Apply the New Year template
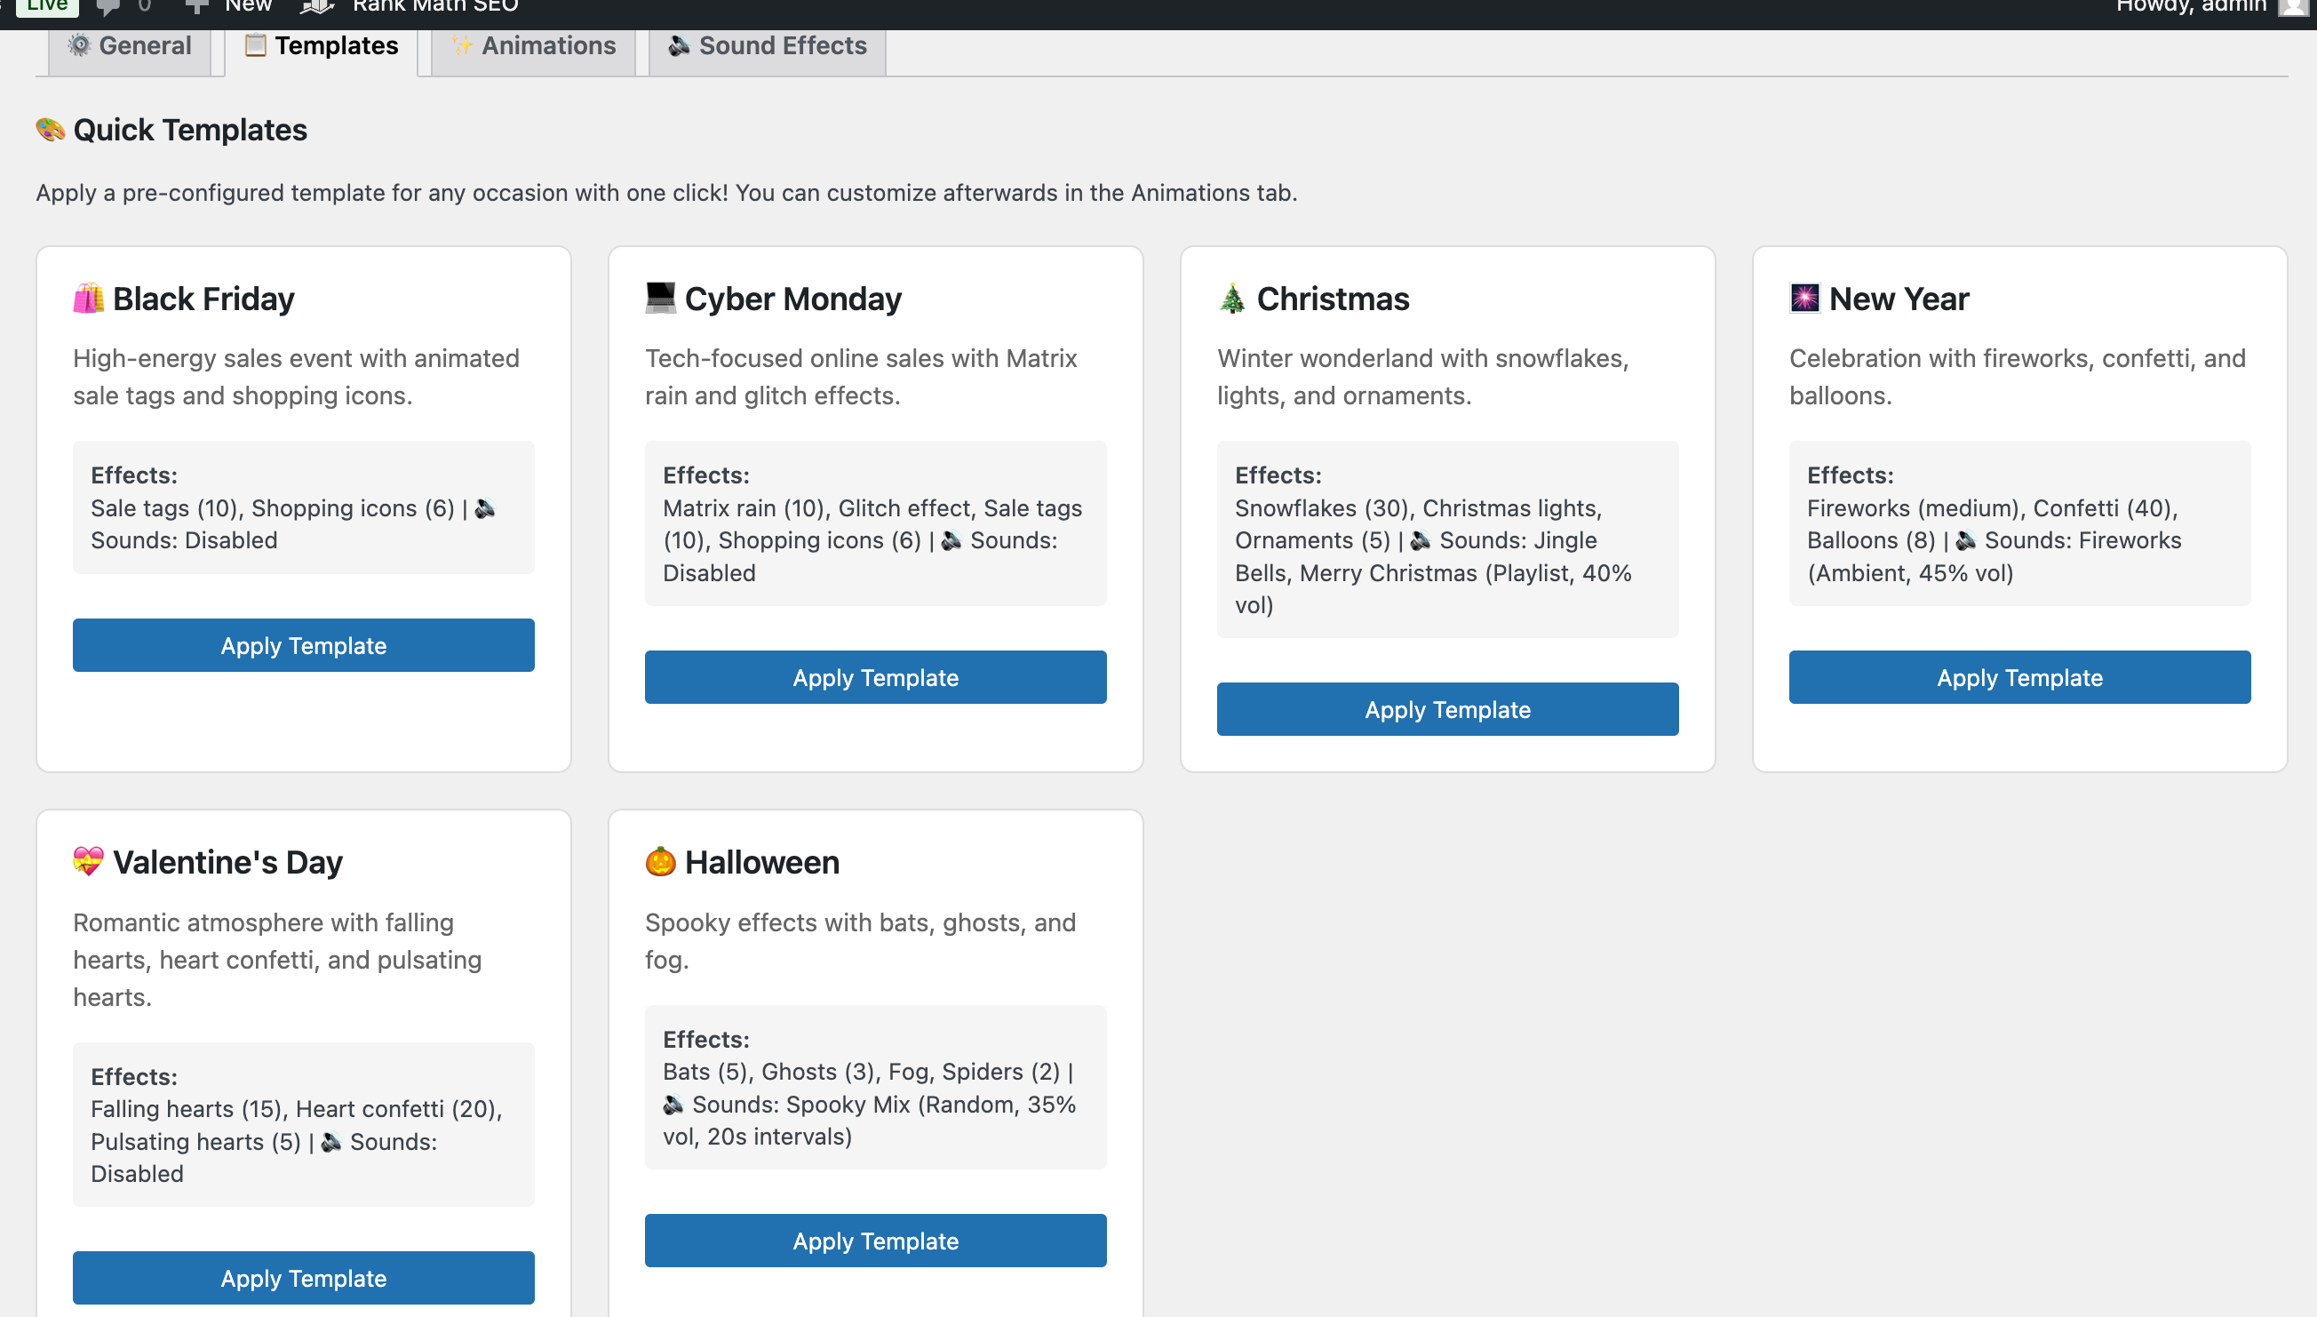Viewport: 2317px width, 1317px height. 2018,676
